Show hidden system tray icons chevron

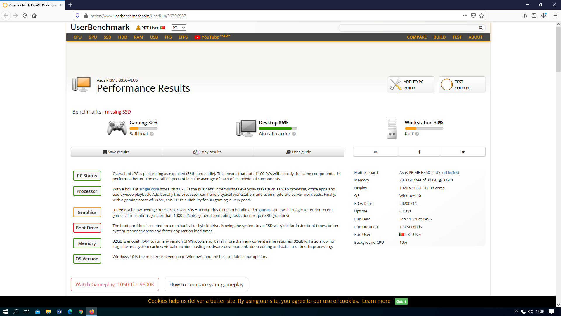click(516, 312)
